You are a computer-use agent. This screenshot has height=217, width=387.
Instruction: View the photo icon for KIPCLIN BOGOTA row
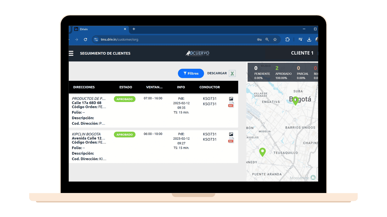[x=231, y=134]
